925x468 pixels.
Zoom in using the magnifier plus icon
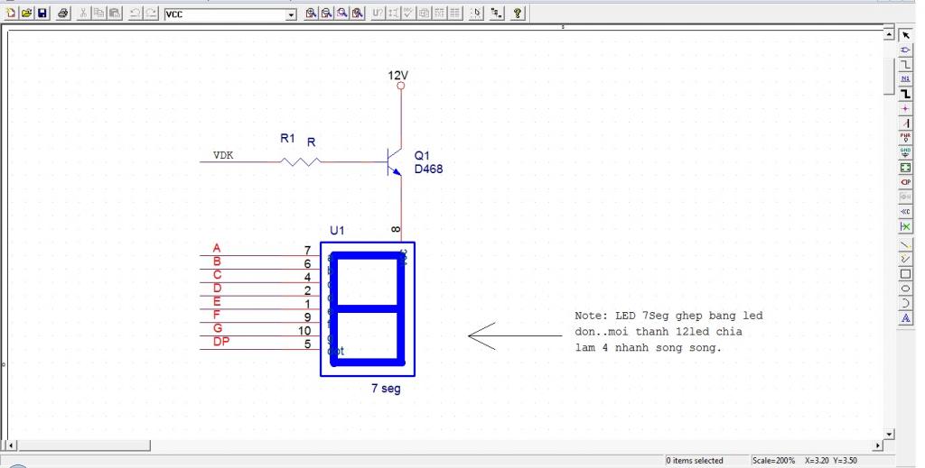click(311, 13)
